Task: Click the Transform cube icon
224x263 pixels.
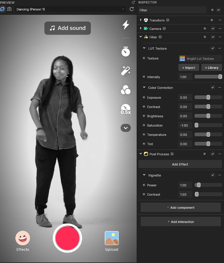Action: (x=146, y=20)
